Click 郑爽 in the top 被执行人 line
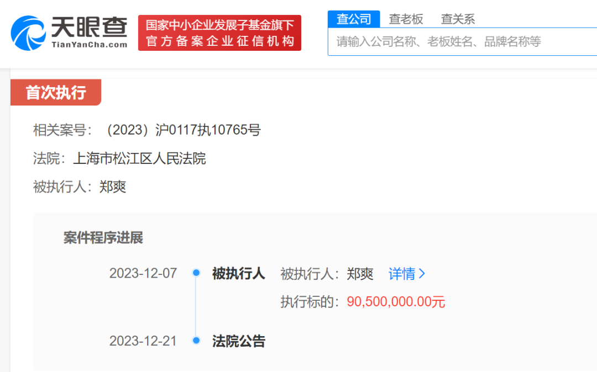This screenshot has height=372, width=597. pos(113,187)
